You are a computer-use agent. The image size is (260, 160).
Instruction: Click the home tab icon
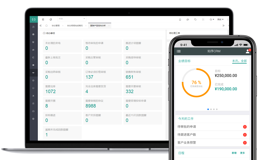pyautogui.click(x=46, y=26)
